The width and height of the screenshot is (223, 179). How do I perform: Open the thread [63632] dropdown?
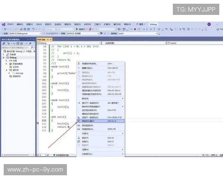pos(98,34)
